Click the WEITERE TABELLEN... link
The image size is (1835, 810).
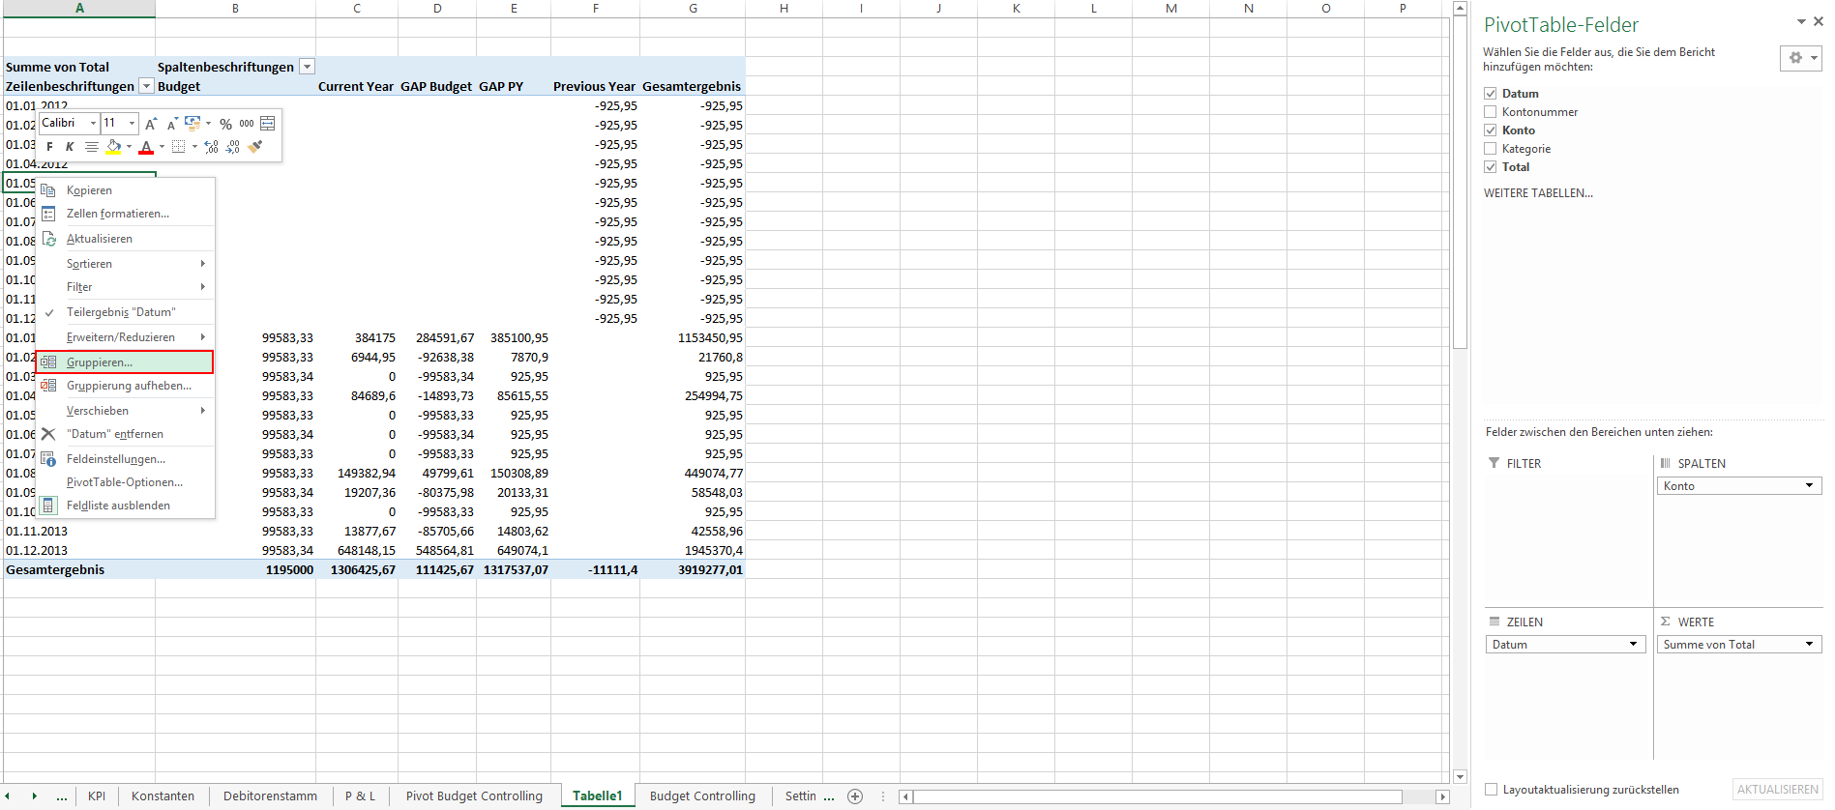(1538, 193)
